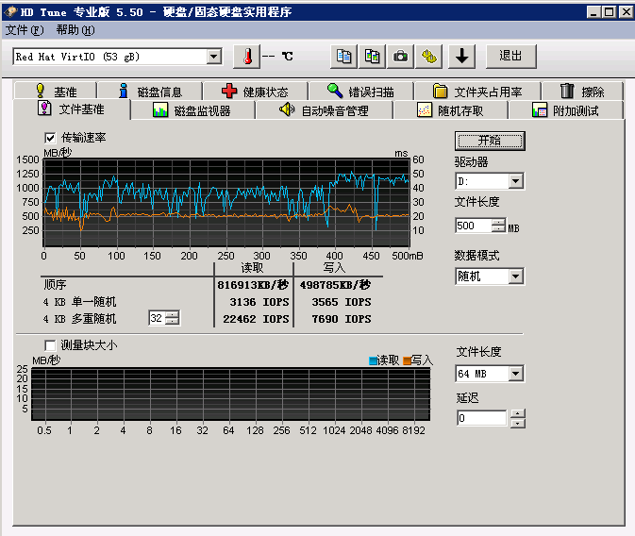Click the 延迟 delay input field

click(x=481, y=418)
